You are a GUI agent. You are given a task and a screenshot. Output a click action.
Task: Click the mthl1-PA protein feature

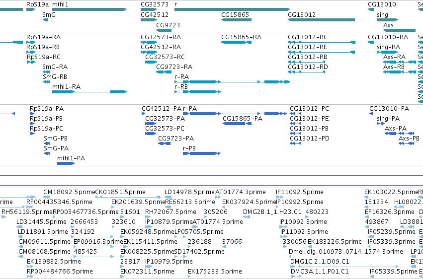[x=66, y=163]
